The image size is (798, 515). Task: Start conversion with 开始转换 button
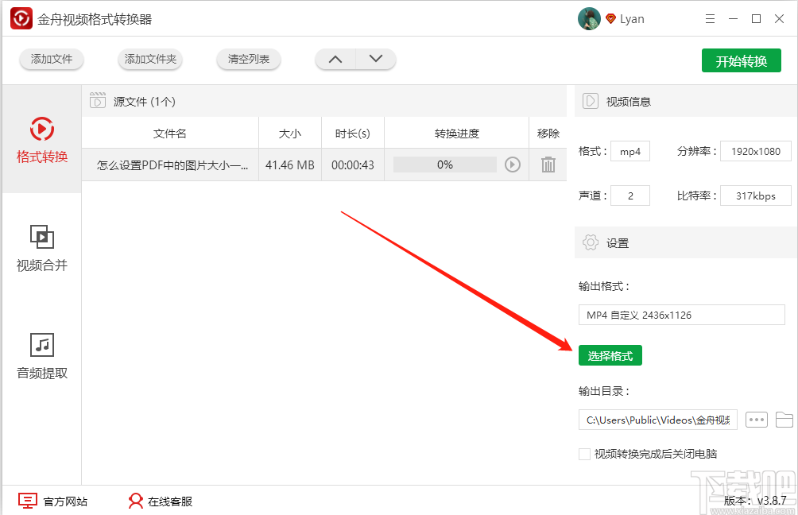click(x=741, y=60)
